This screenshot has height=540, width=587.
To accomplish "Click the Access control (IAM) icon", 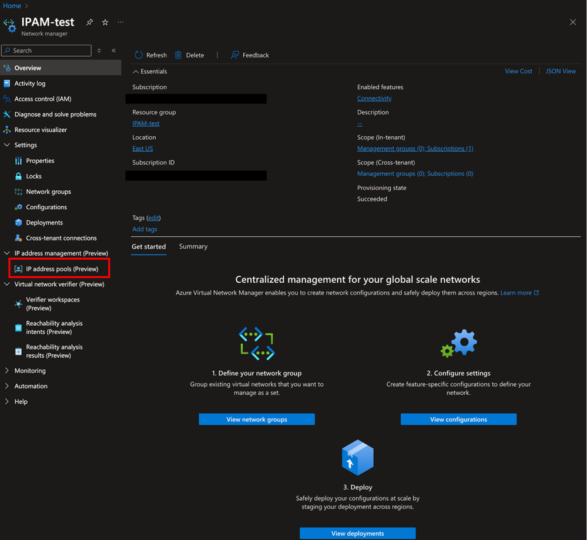I will pyautogui.click(x=6, y=99).
